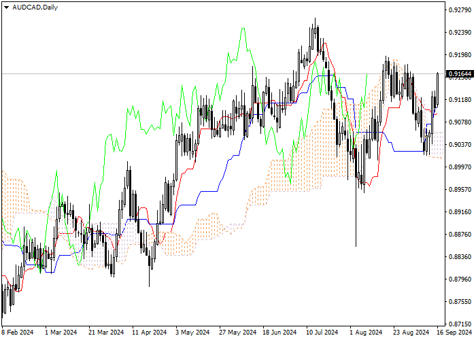Click the 8 Feb 2024 date label

pyautogui.click(x=18, y=333)
